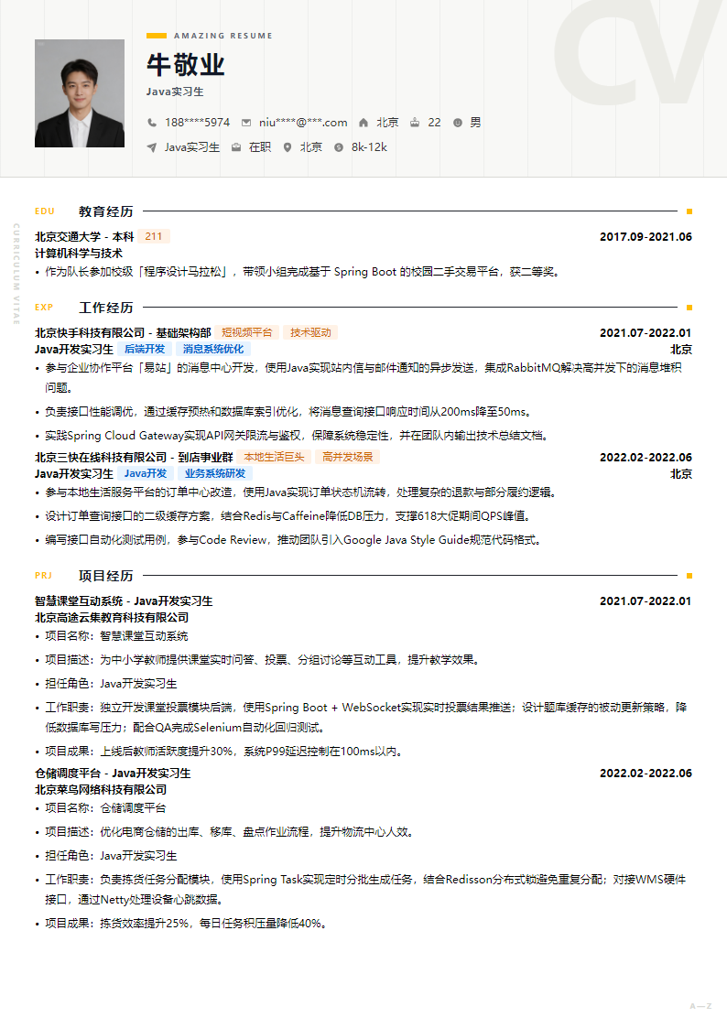The width and height of the screenshot is (727, 1028).
Task: Click the birthday cake age icon
Action: click(414, 123)
